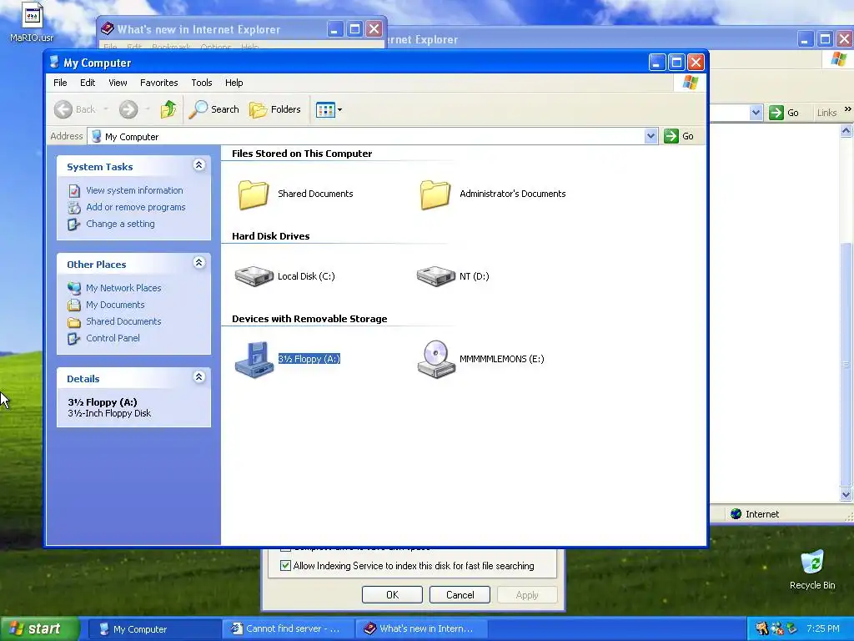
Task: Toggle Allow Indexing Service checkbox
Action: tap(285, 566)
